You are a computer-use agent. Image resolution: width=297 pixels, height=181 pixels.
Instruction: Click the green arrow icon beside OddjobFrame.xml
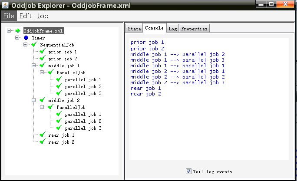(18, 31)
